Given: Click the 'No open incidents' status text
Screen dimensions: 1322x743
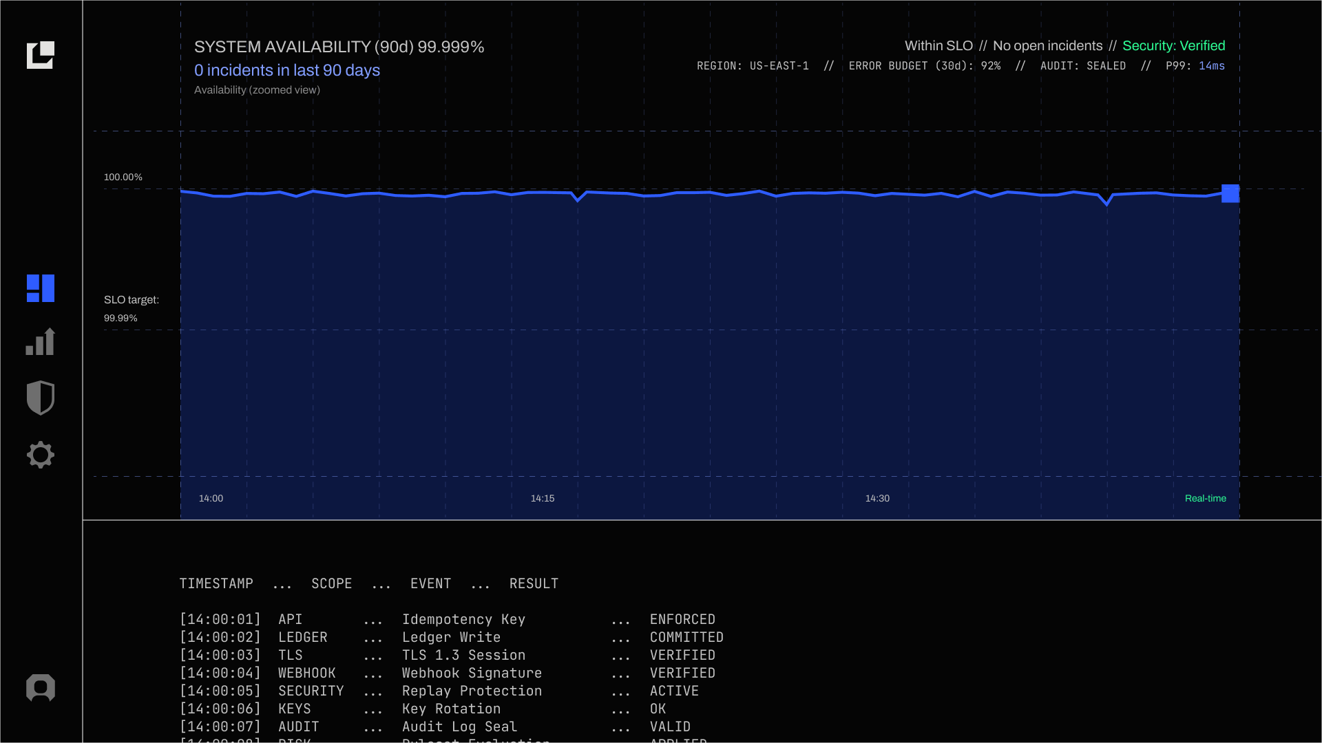Looking at the screenshot, I should point(1047,45).
